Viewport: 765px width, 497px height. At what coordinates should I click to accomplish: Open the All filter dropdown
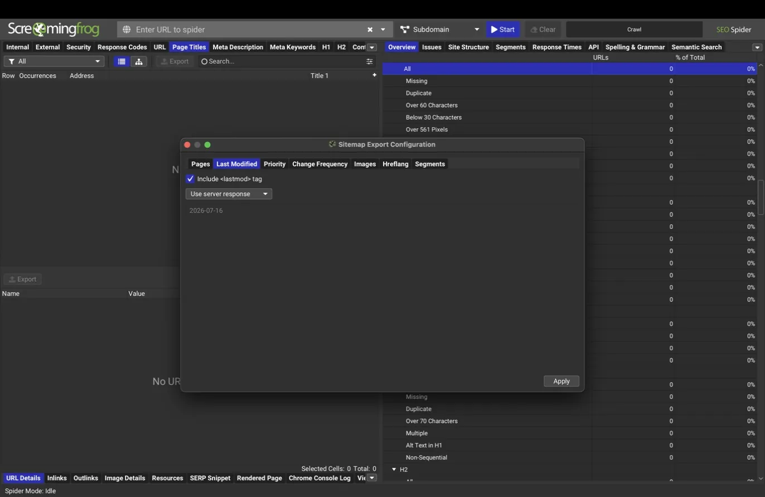click(54, 61)
